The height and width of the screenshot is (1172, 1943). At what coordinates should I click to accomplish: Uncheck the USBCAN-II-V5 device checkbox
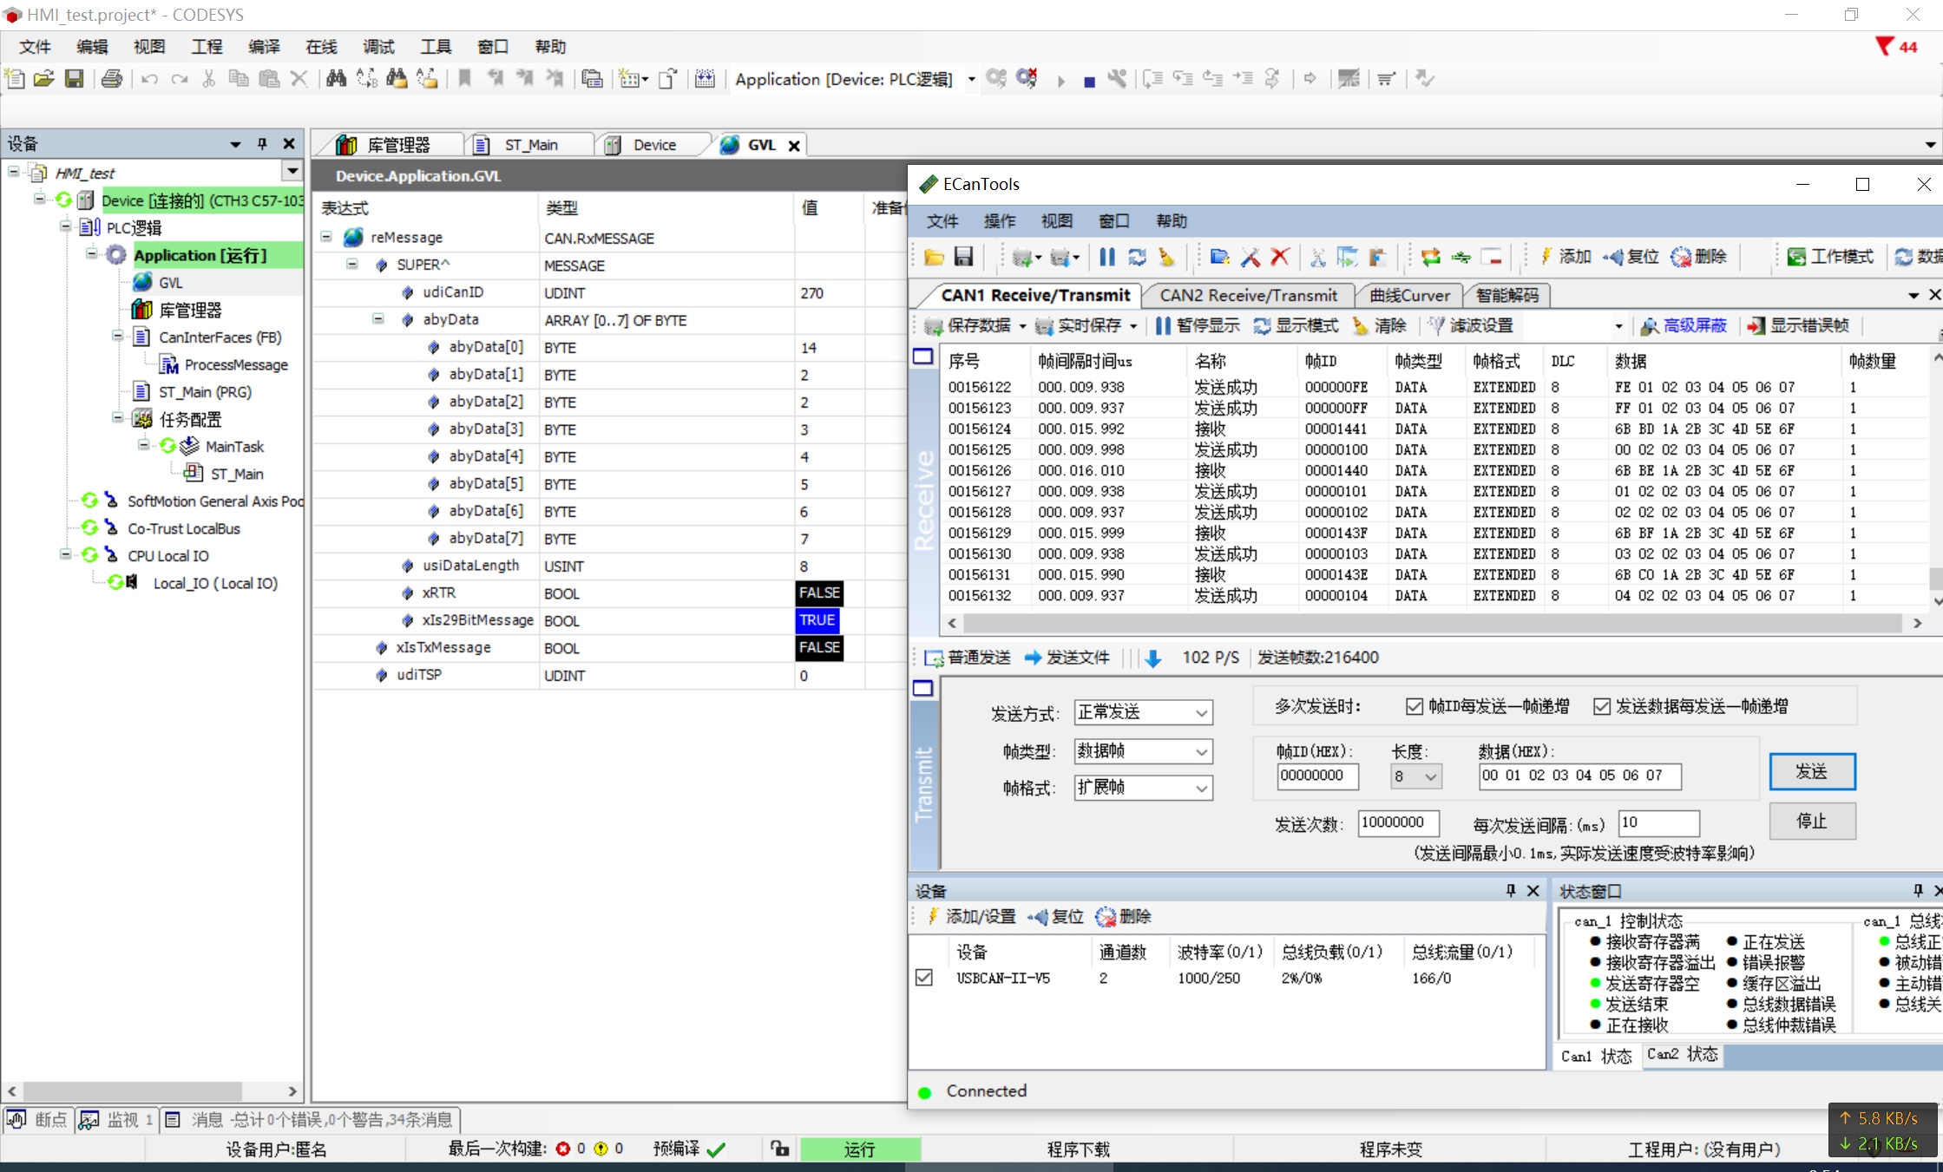(924, 978)
